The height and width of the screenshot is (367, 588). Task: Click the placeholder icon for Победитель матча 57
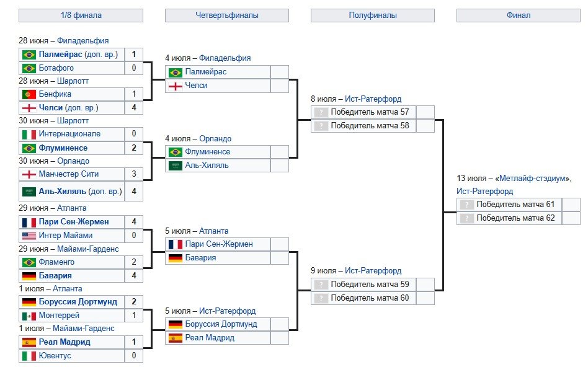(x=321, y=112)
